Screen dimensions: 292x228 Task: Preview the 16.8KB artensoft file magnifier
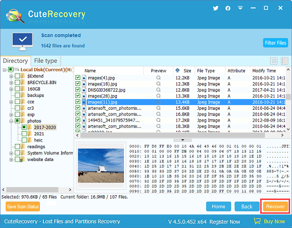coord(158,114)
